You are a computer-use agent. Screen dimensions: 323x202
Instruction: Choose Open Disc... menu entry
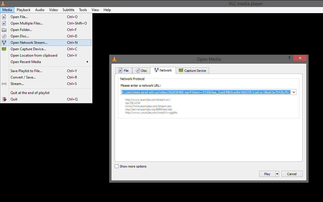click(x=46, y=36)
